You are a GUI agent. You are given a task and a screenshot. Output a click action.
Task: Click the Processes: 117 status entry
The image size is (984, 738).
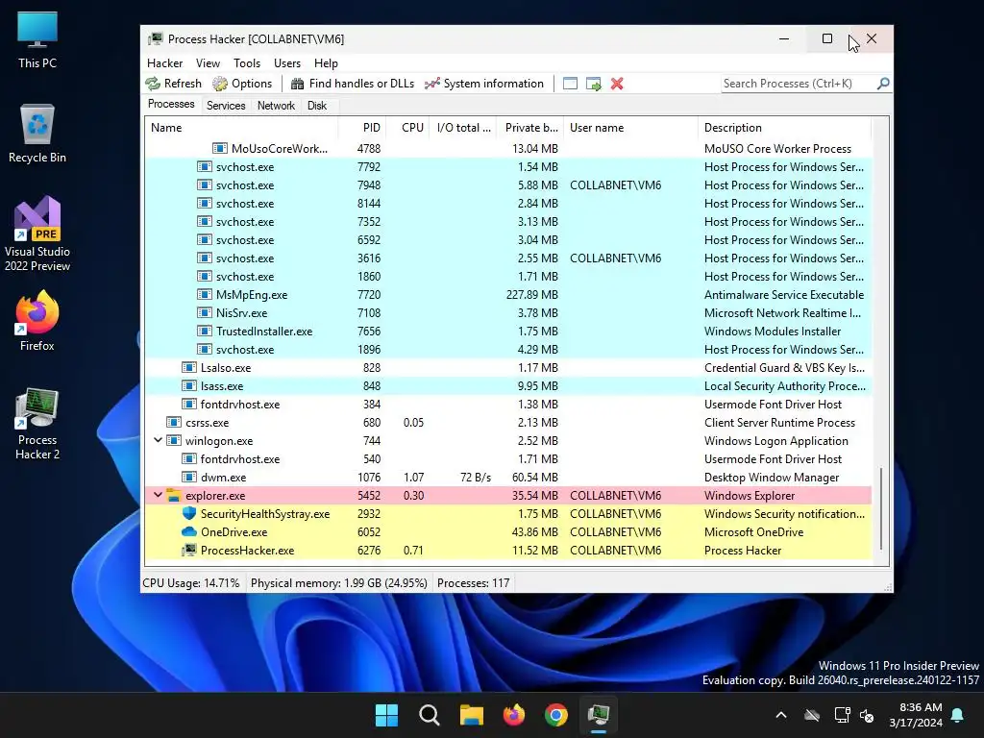tap(473, 583)
